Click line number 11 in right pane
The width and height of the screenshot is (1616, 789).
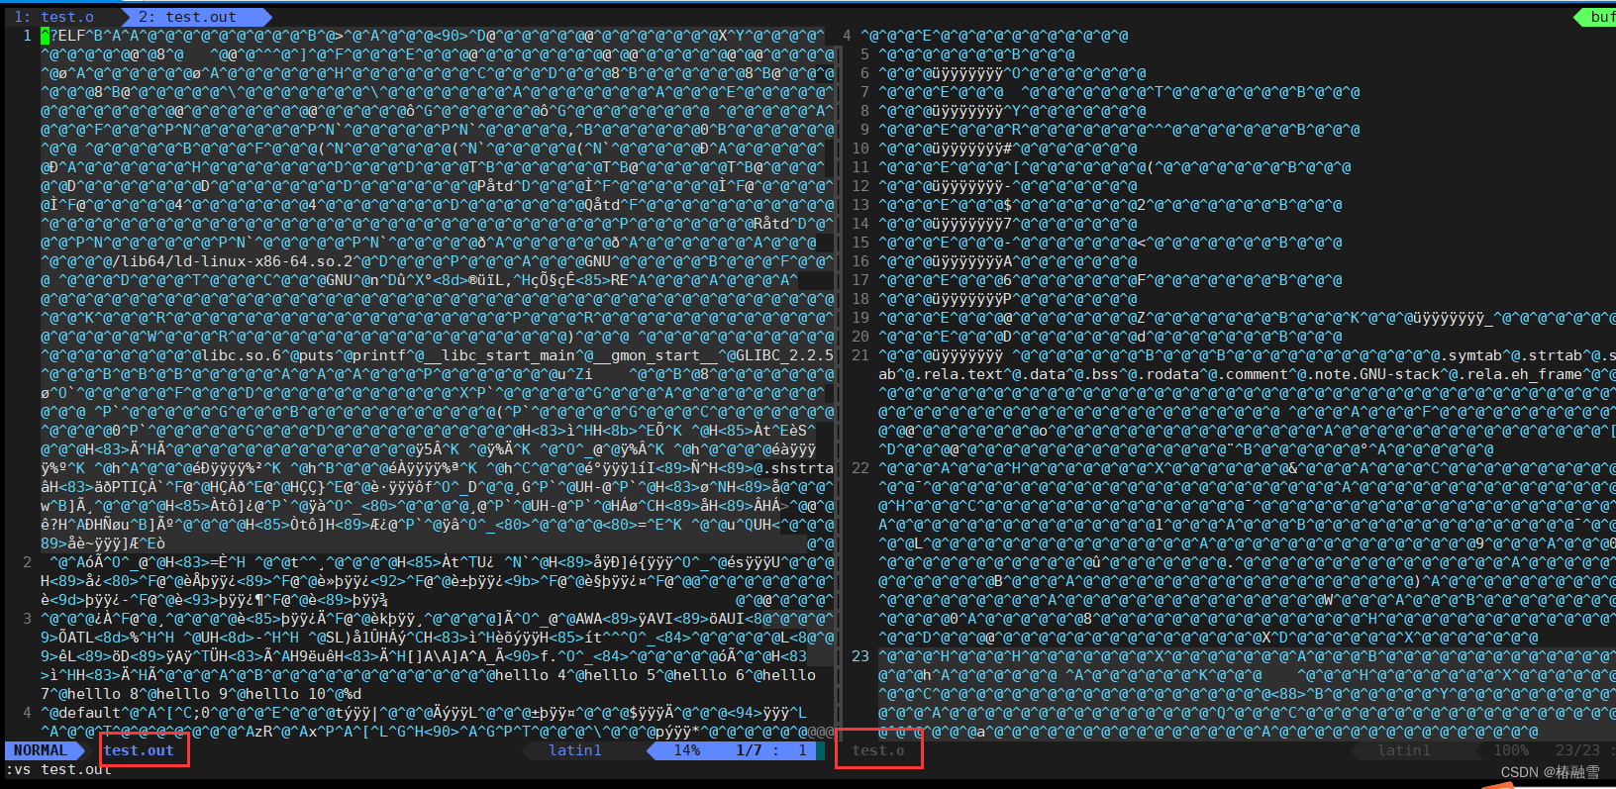click(860, 167)
